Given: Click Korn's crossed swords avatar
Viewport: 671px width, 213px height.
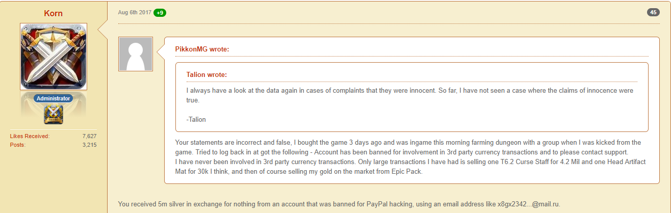Looking at the screenshot, I should pos(54,57).
